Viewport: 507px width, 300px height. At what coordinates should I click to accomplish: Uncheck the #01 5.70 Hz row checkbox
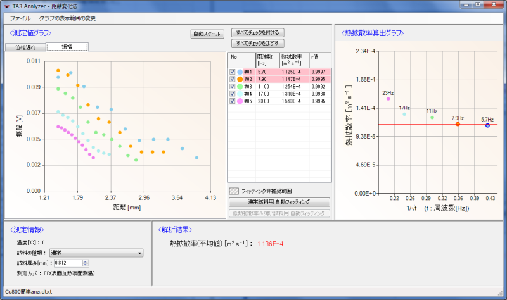[232, 72]
